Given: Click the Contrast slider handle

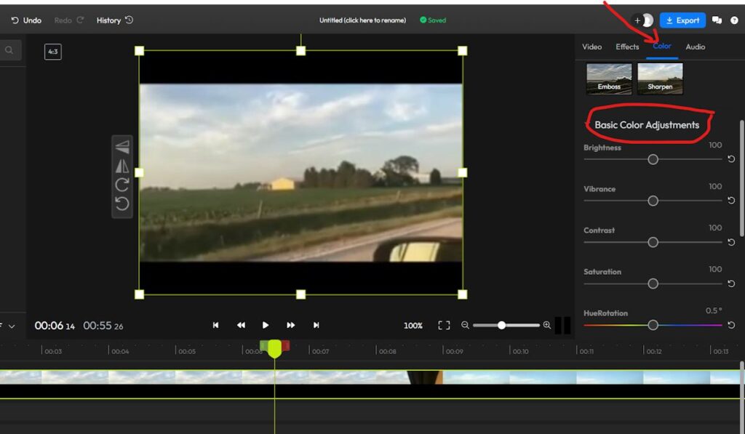Looking at the screenshot, I should tap(653, 242).
